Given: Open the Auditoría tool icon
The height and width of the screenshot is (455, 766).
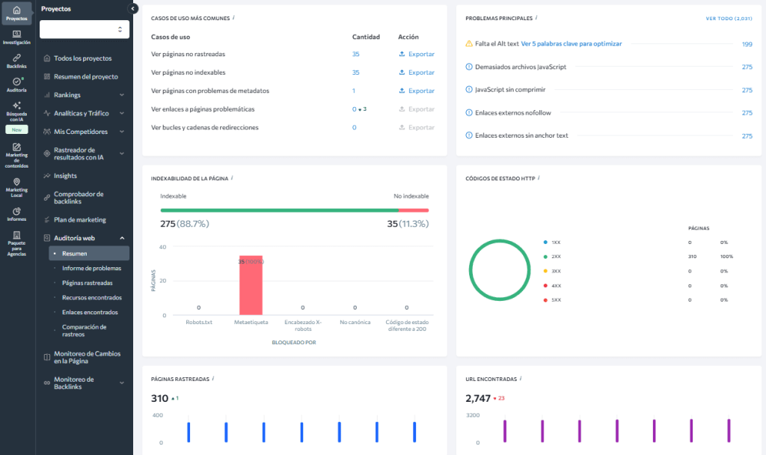Looking at the screenshot, I should click(15, 85).
